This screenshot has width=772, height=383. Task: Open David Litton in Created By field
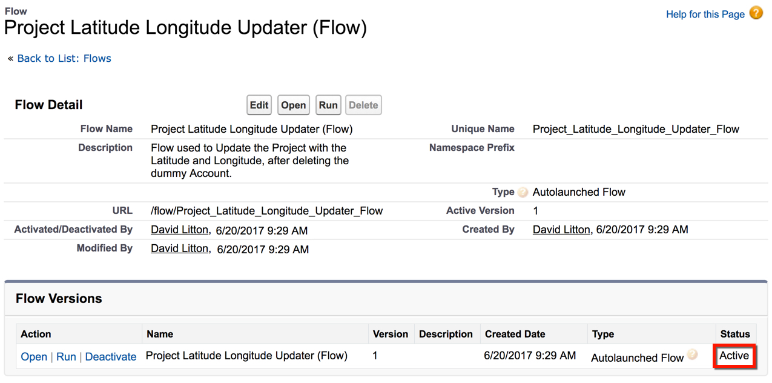click(561, 230)
